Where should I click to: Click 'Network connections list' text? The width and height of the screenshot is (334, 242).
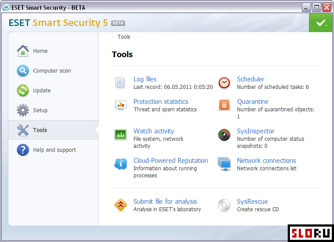[x=267, y=169]
